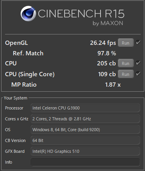Run the OpenGL benchmark
This screenshot has height=171, width=145.
126,43
